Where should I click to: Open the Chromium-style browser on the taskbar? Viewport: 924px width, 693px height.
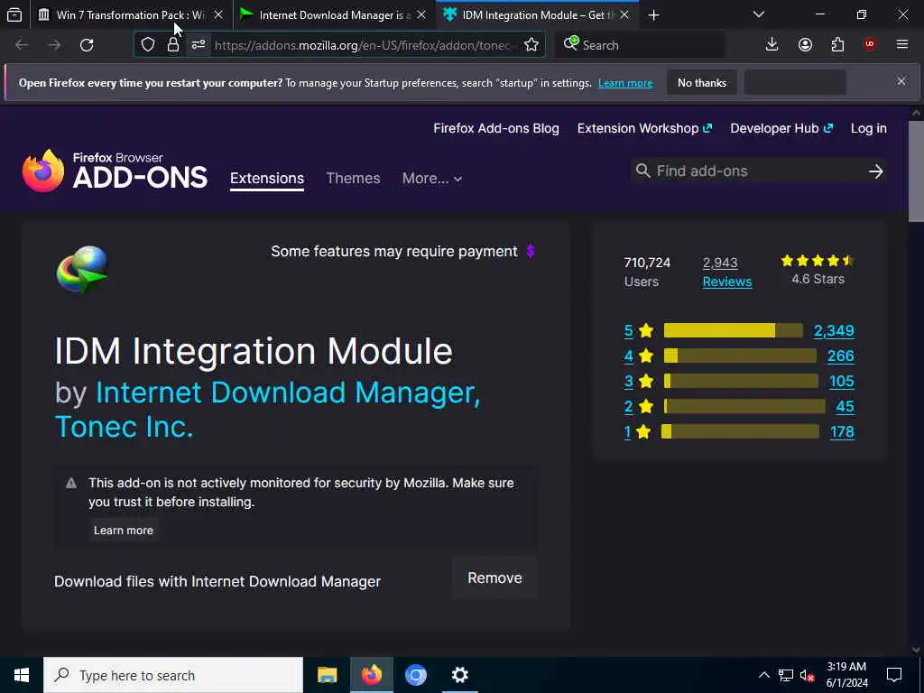click(x=415, y=675)
